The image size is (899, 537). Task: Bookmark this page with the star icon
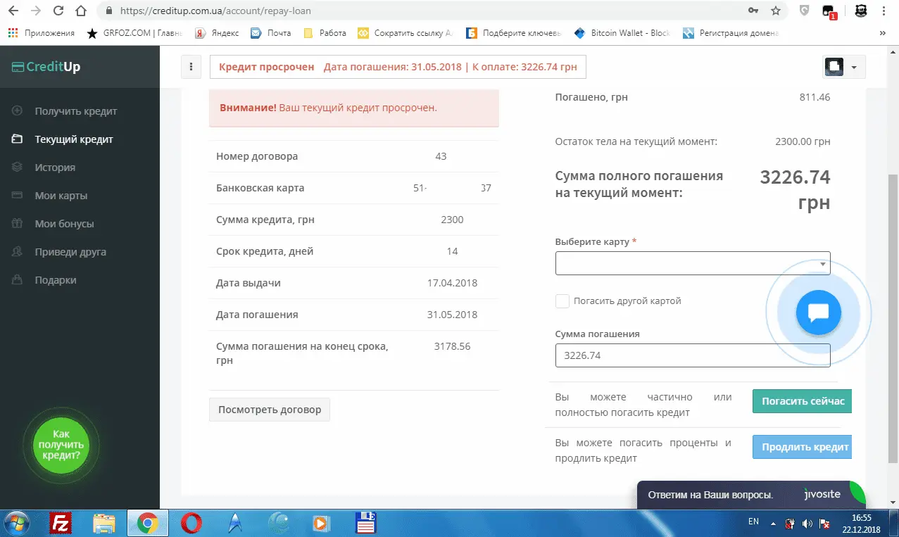pos(775,11)
